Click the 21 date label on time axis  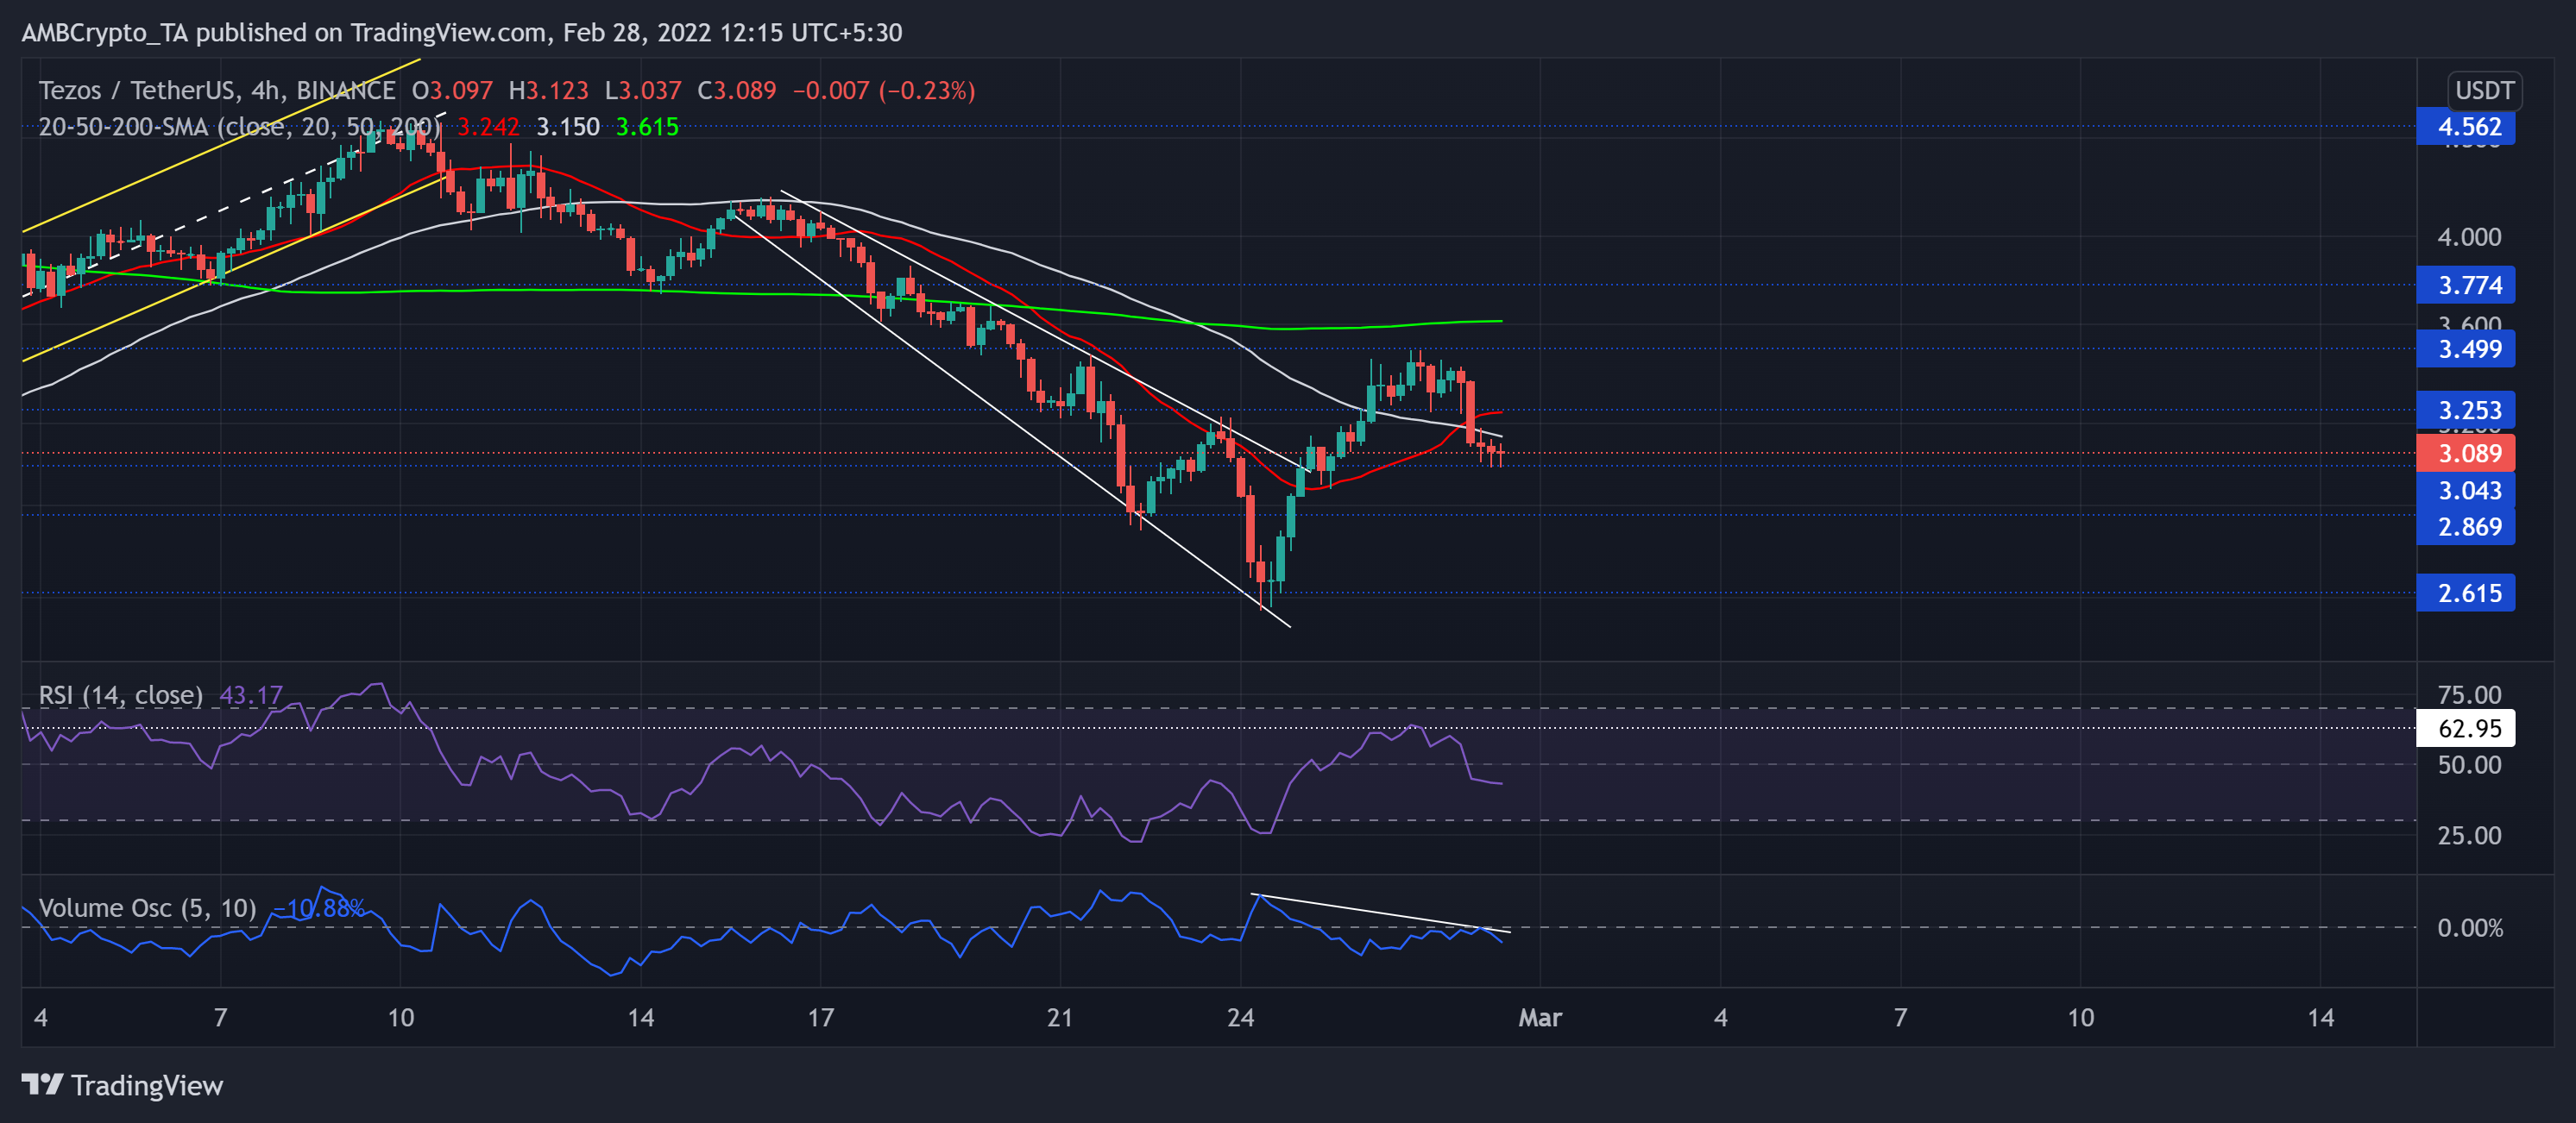coord(1060,1018)
